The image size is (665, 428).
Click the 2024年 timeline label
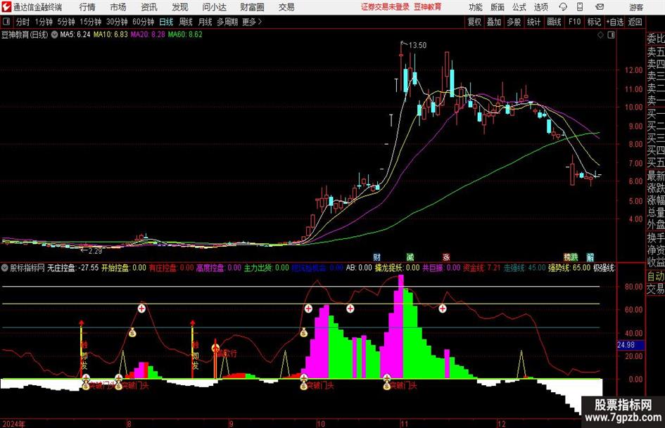point(13,424)
